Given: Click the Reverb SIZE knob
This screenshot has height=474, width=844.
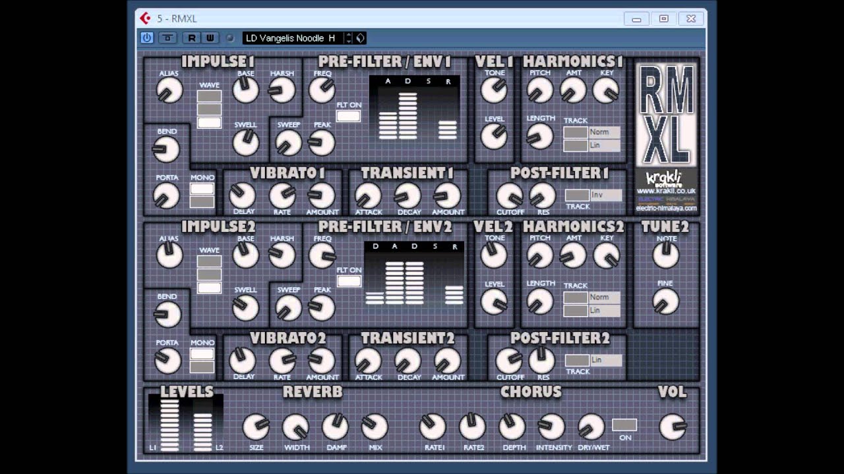Looking at the screenshot, I should [256, 427].
